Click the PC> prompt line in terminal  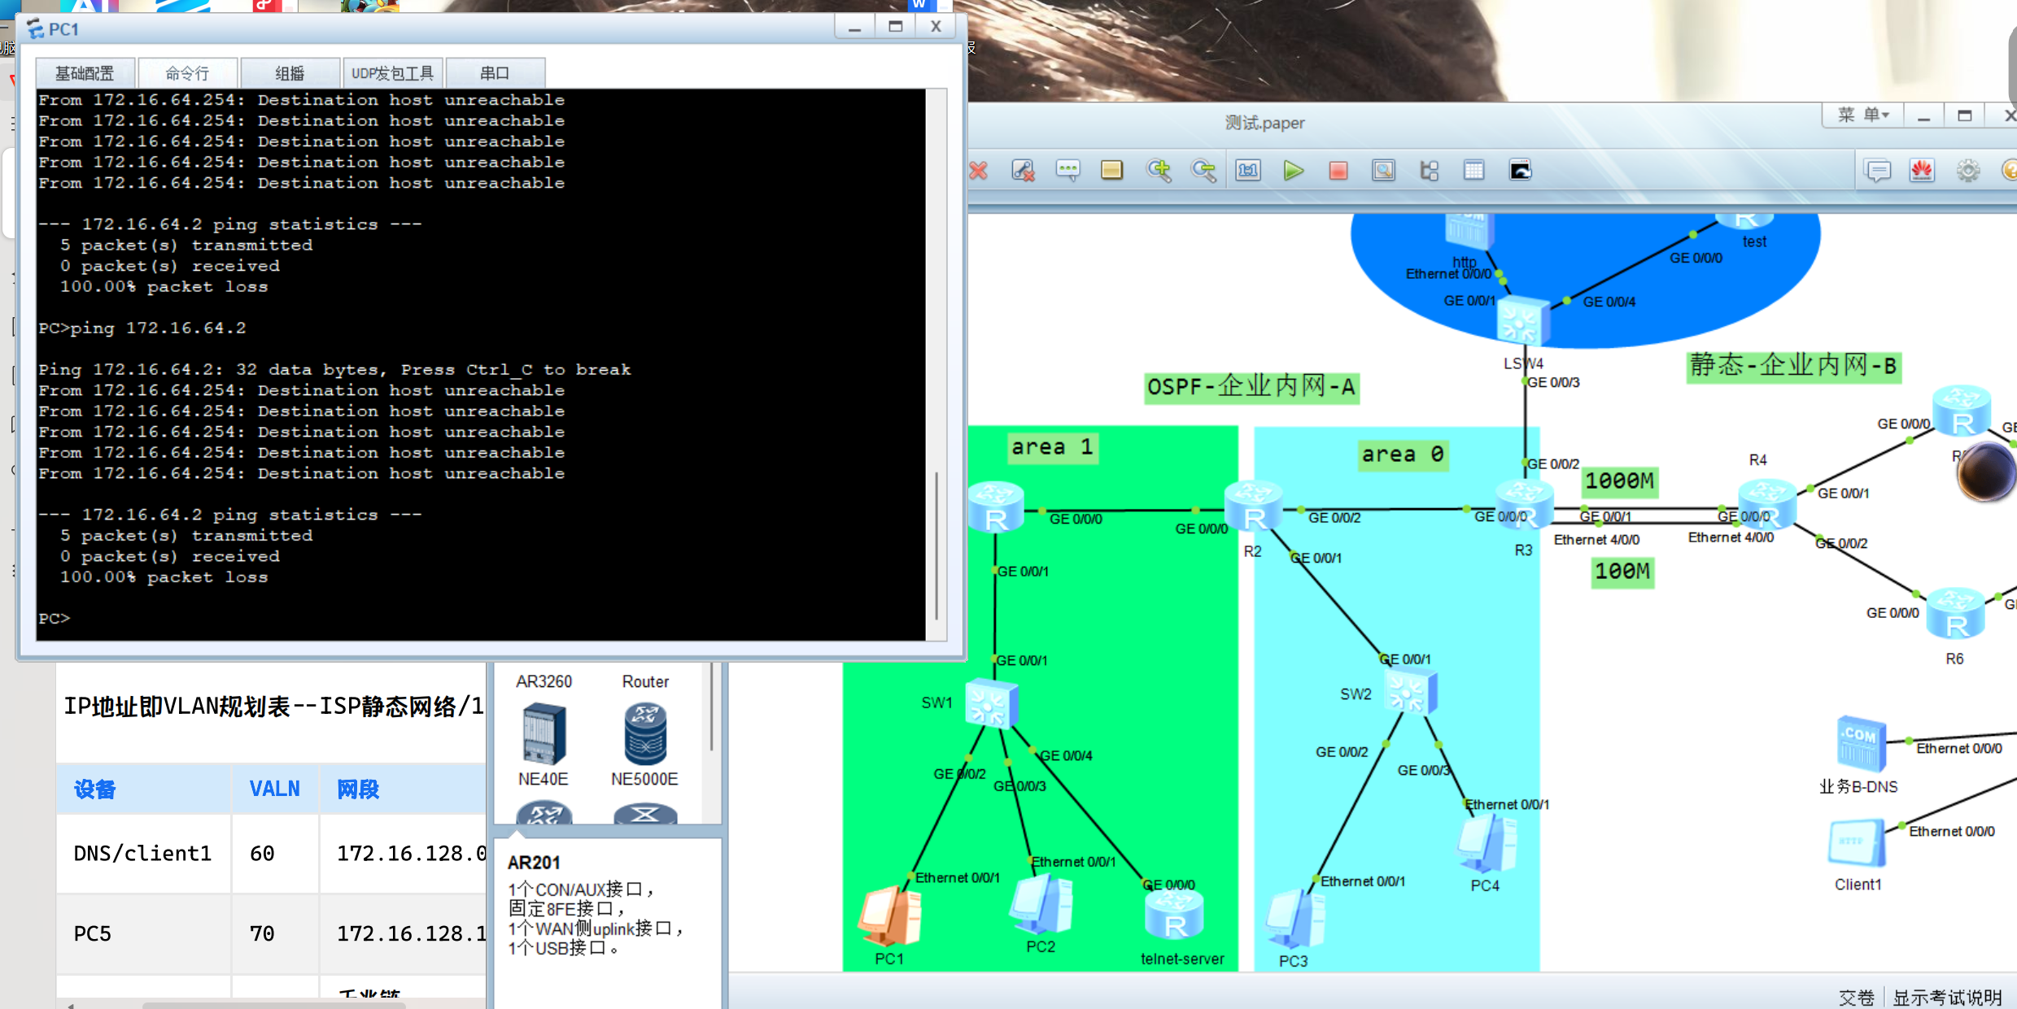[55, 619]
